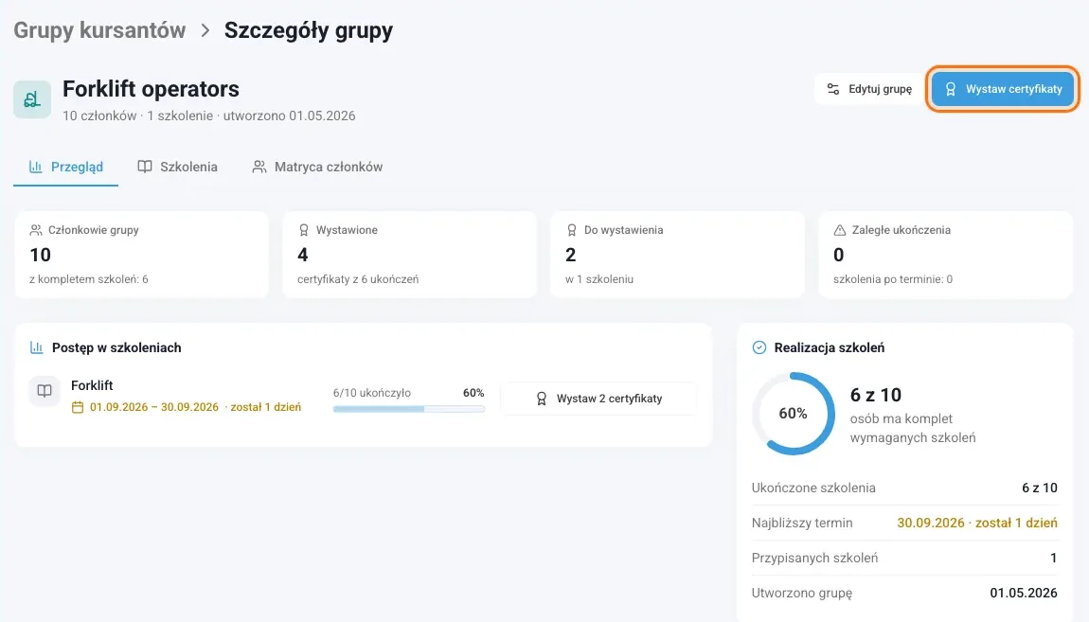The image size is (1089, 622).
Task: Click the Zaległe ukończenia card value 0
Action: click(839, 255)
